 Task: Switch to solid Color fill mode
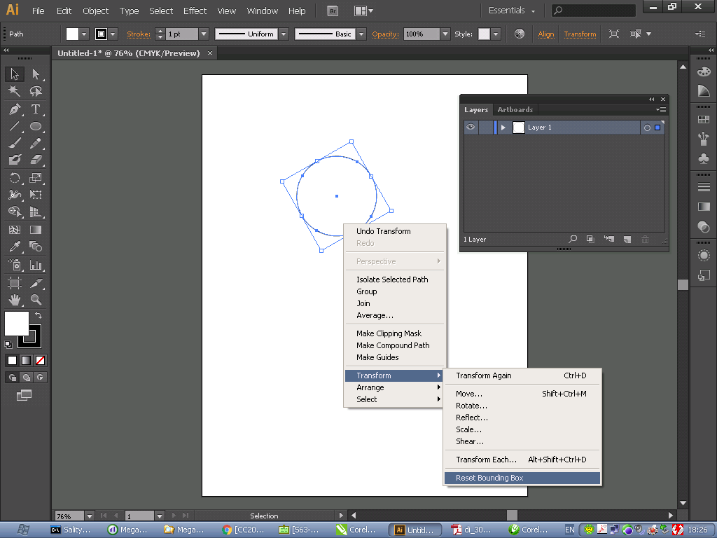pyautogui.click(x=13, y=361)
